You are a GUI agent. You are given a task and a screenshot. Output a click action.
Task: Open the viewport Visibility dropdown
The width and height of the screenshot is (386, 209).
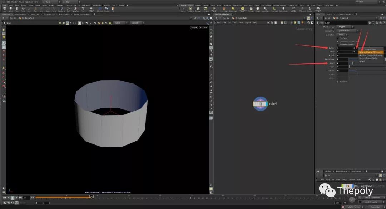(x=137, y=23)
